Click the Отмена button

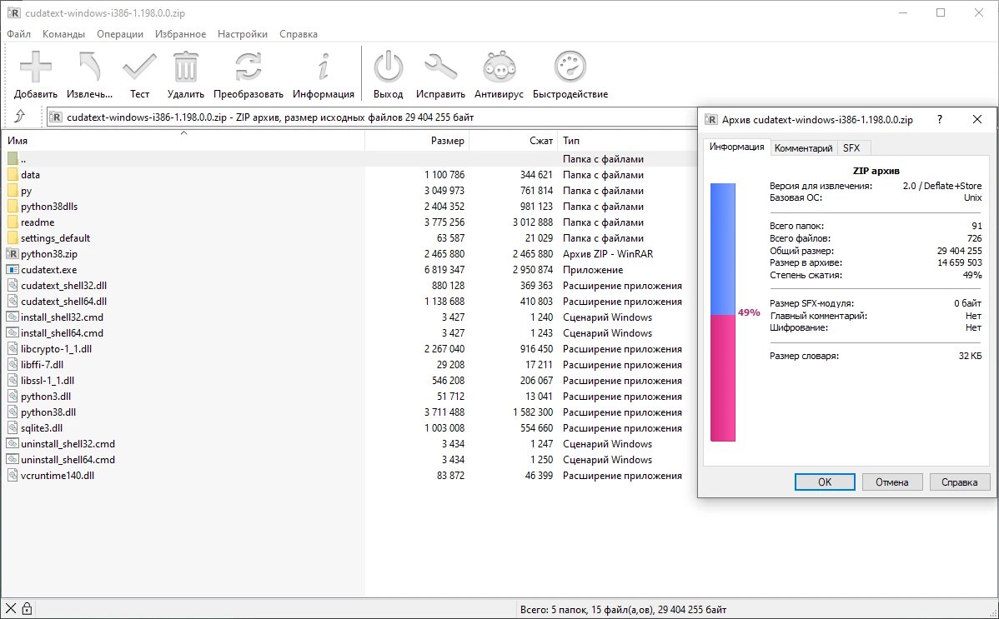pos(891,482)
